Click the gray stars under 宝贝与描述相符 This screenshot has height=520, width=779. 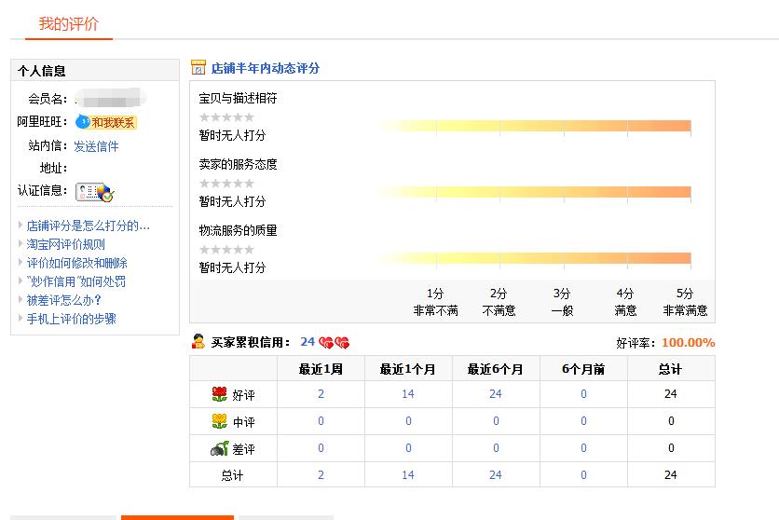click(x=226, y=117)
